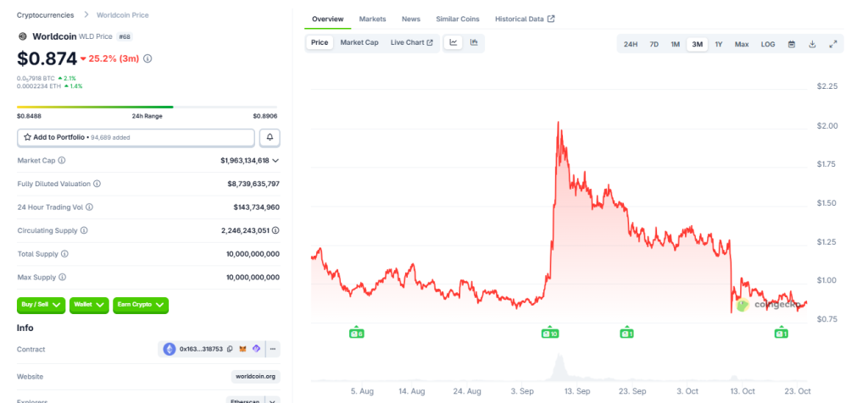This screenshot has width=868, height=403.
Task: Click the price alert bell icon
Action: click(270, 137)
